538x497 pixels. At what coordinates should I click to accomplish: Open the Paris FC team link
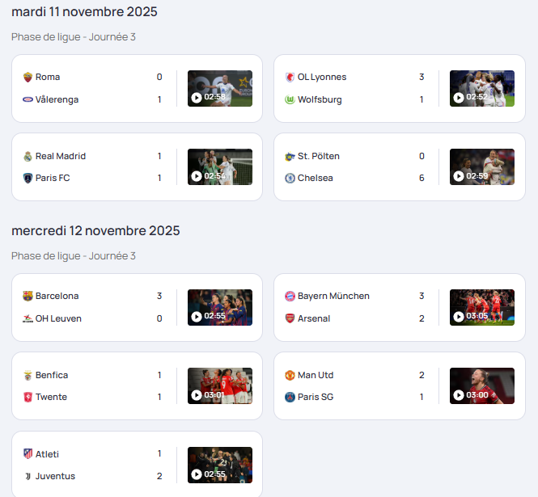tap(53, 178)
